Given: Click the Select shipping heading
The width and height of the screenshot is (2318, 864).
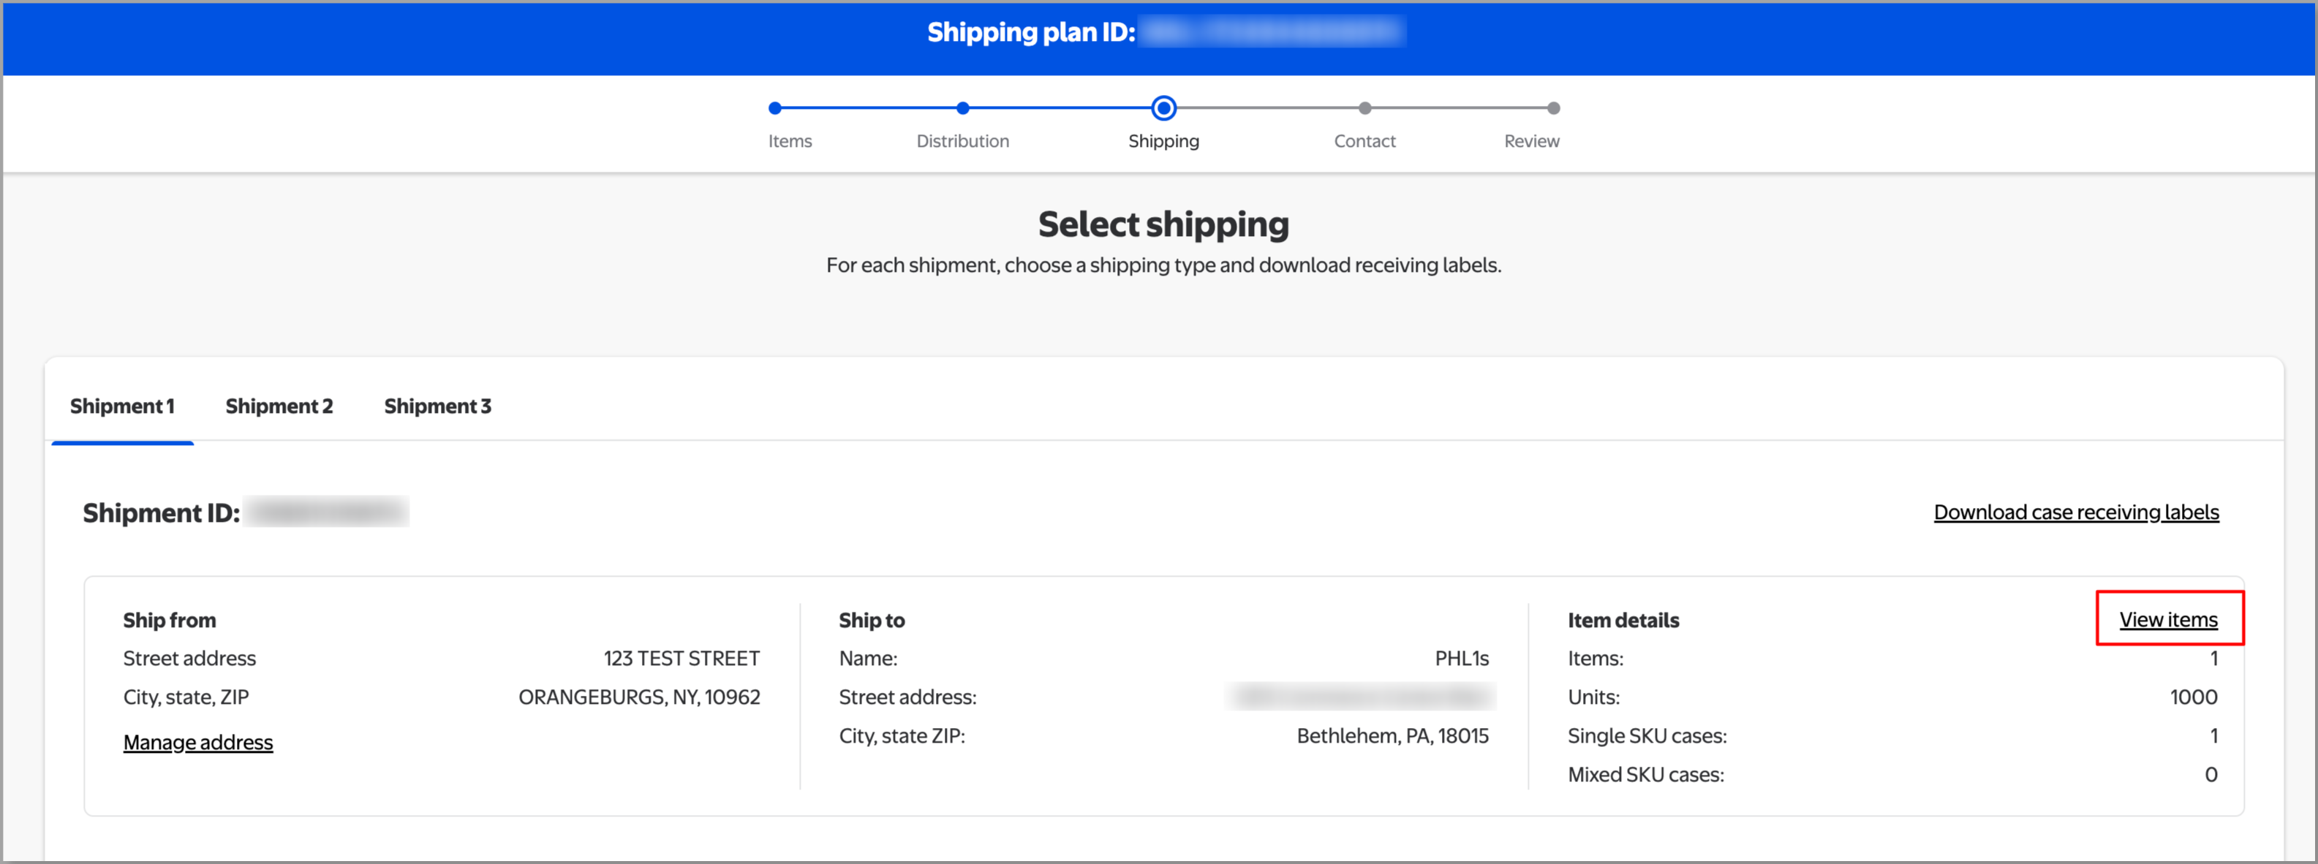Looking at the screenshot, I should coord(1163,224).
